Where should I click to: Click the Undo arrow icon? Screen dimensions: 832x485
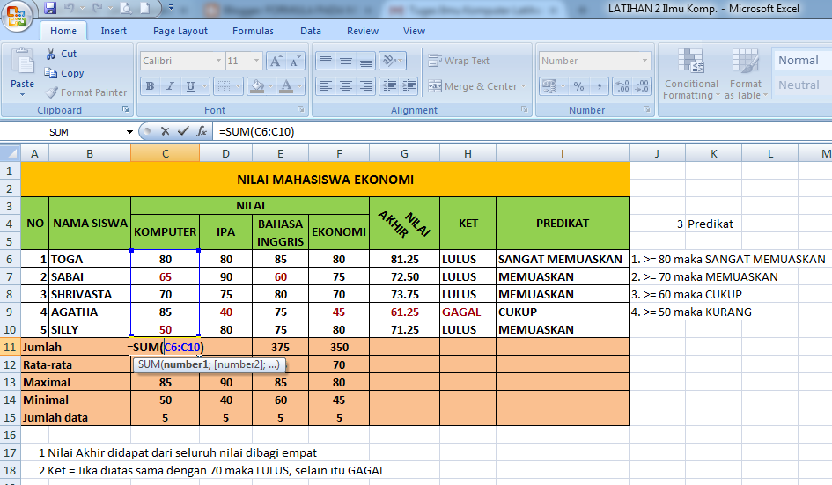[x=69, y=8]
